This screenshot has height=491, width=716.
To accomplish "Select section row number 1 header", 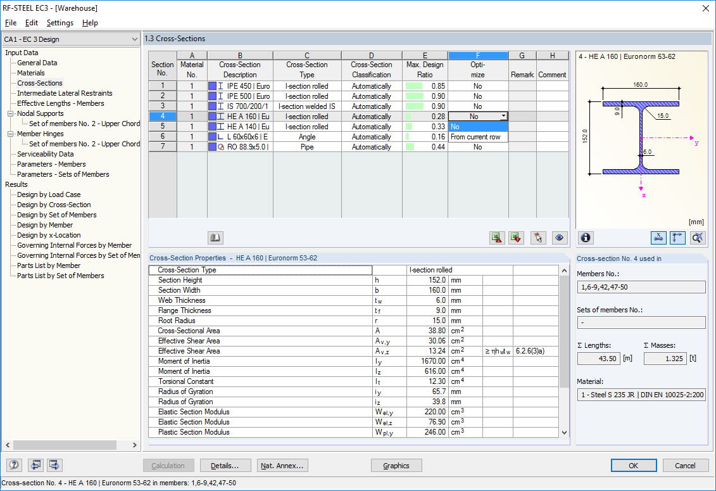I will point(163,86).
